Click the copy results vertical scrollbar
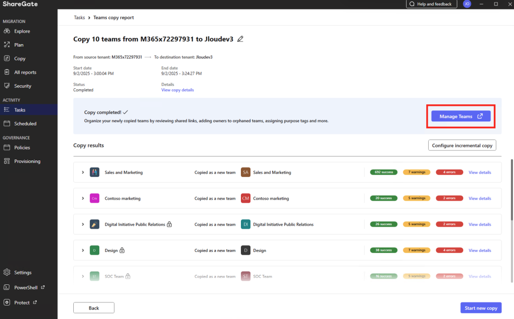This screenshot has width=514, height=319. coord(511,190)
